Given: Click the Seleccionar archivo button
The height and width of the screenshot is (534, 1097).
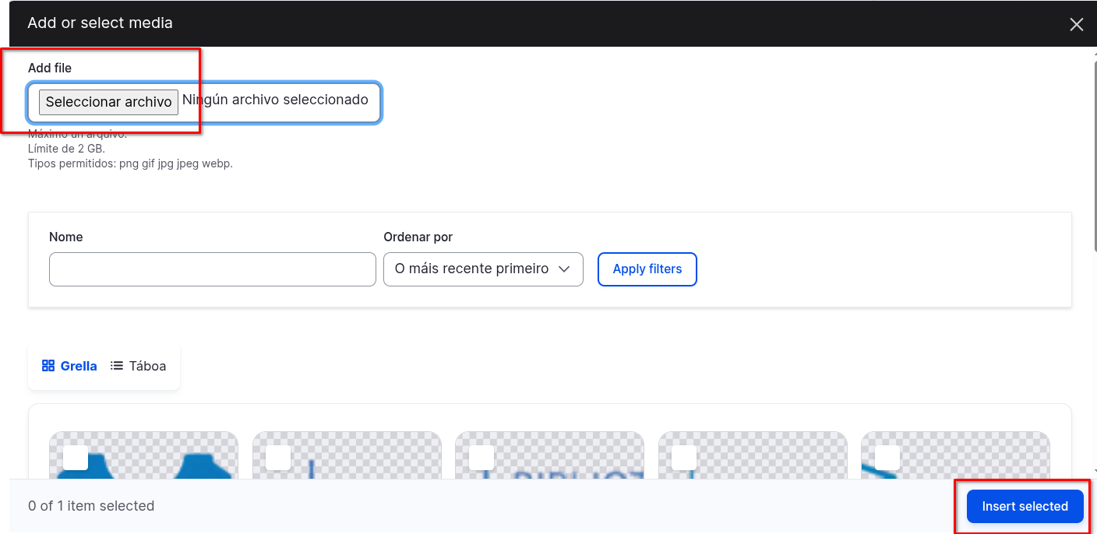Looking at the screenshot, I should [x=108, y=102].
